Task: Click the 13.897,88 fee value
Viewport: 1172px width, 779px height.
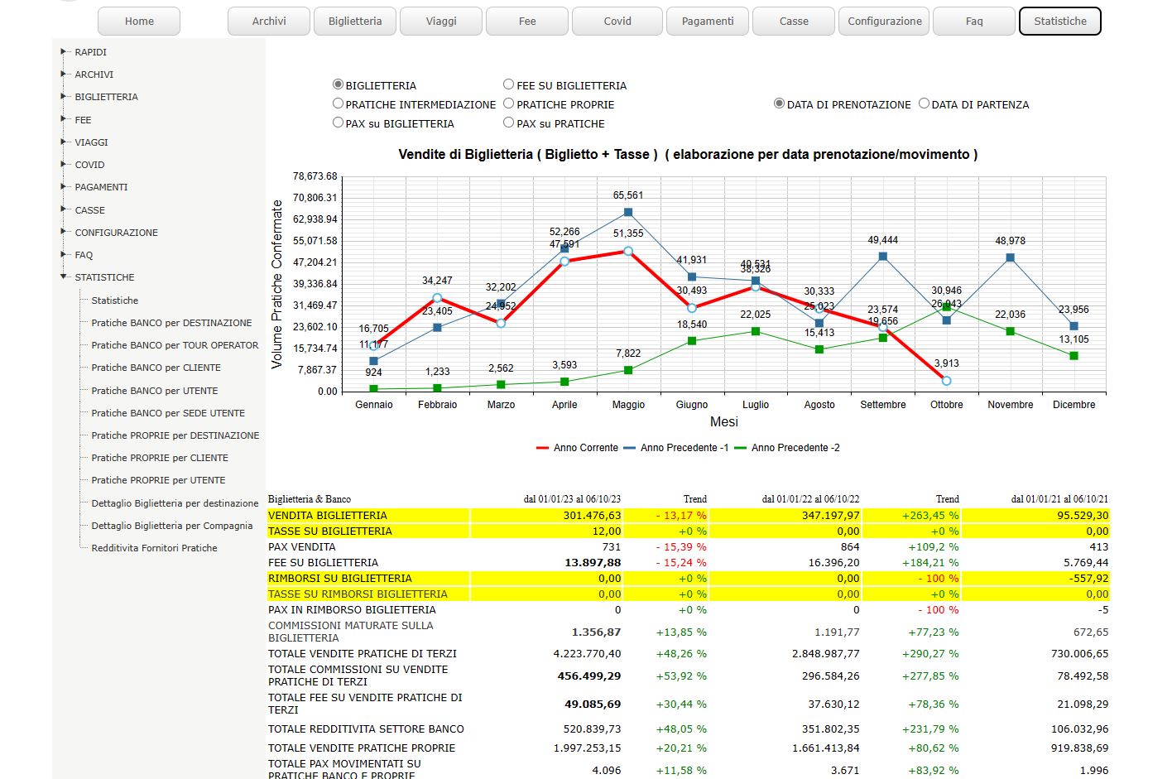Action: pos(593,563)
